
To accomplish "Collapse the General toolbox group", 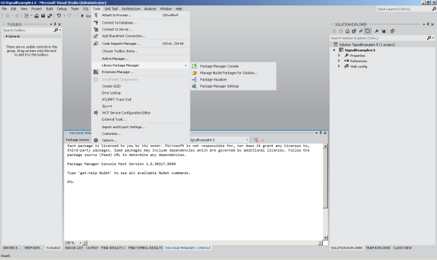I will (6, 36).
